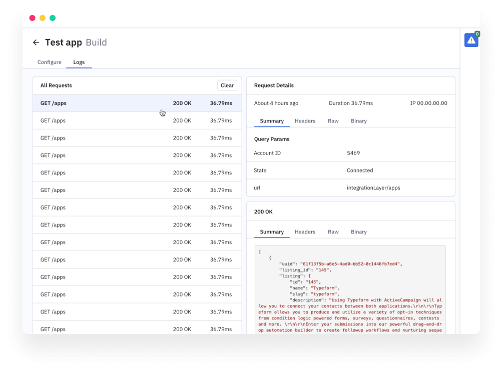The width and height of the screenshot is (503, 370).
Task: Select the Logs tab
Action: click(x=79, y=62)
